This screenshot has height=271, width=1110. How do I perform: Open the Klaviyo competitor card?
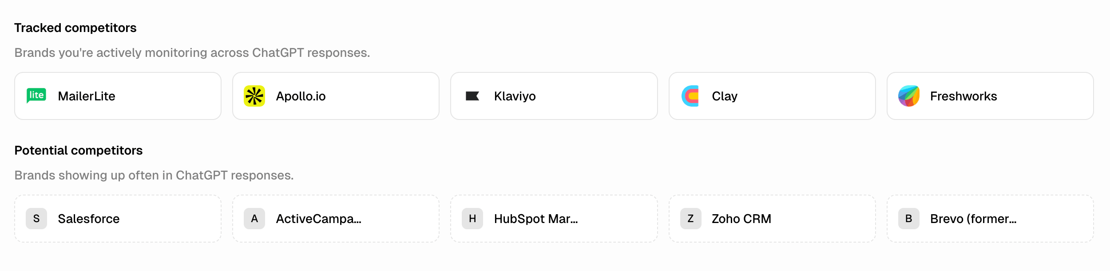[x=554, y=96]
